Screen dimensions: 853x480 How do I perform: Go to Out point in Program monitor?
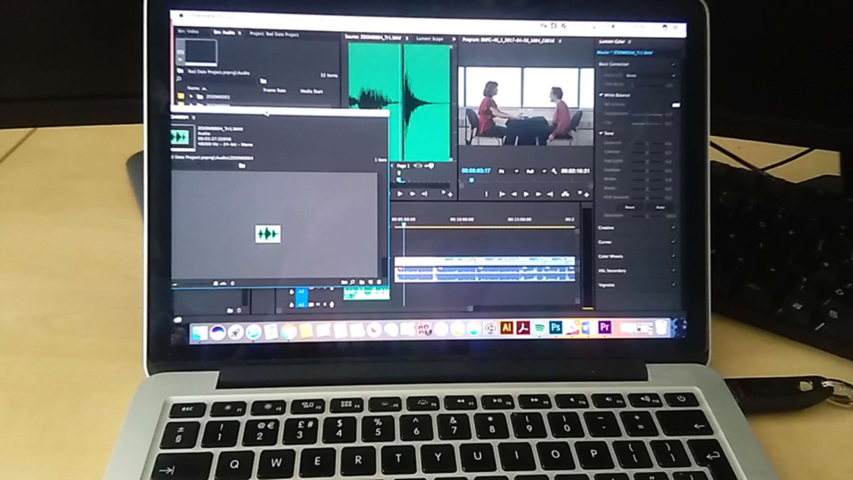click(550, 194)
